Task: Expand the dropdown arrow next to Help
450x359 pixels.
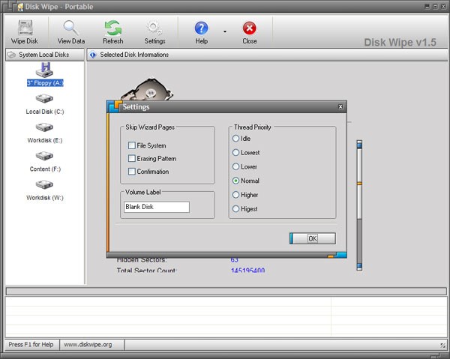Action: [x=225, y=31]
